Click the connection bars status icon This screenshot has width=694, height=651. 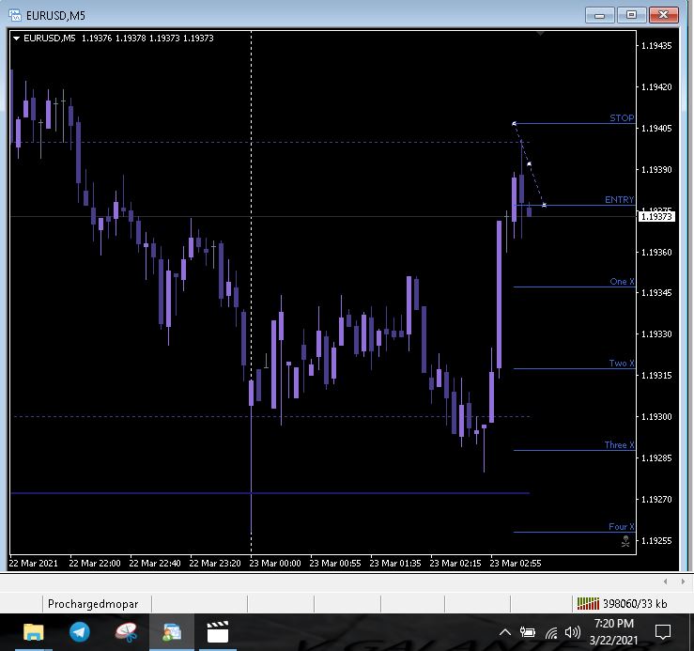tap(588, 603)
